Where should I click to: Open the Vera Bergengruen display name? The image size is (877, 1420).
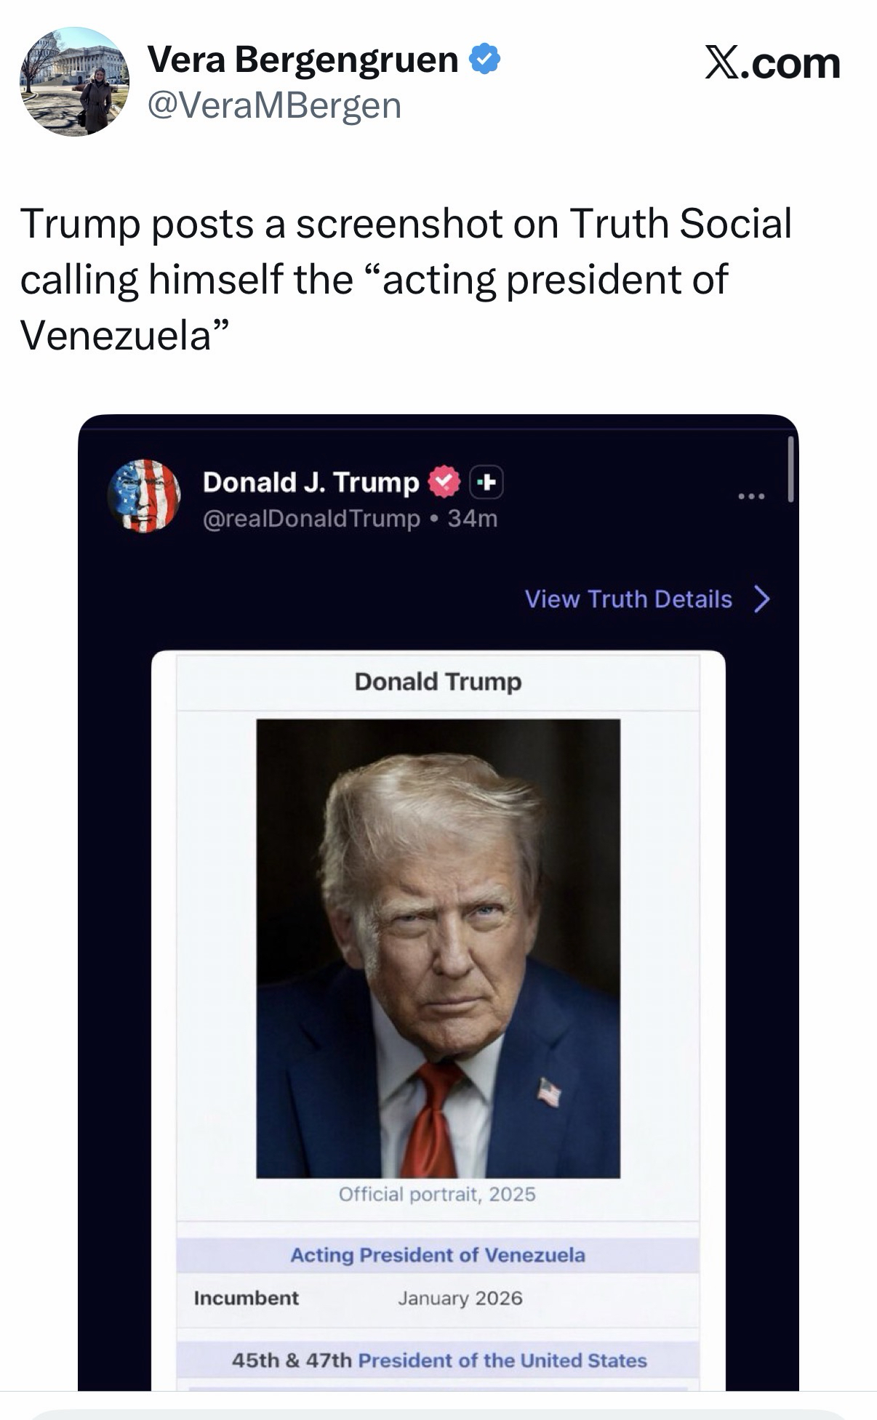pyautogui.click(x=303, y=60)
